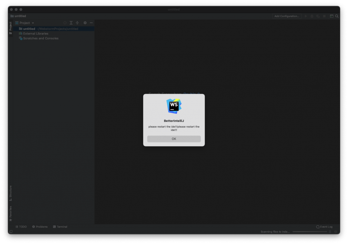
Task: Pause the indexing with pause icon
Action: coord(330,231)
